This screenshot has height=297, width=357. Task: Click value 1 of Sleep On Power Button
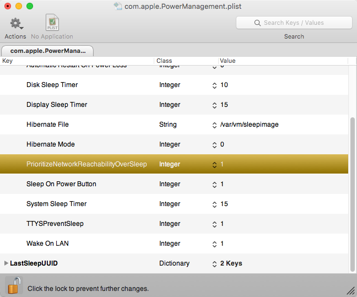(222, 184)
